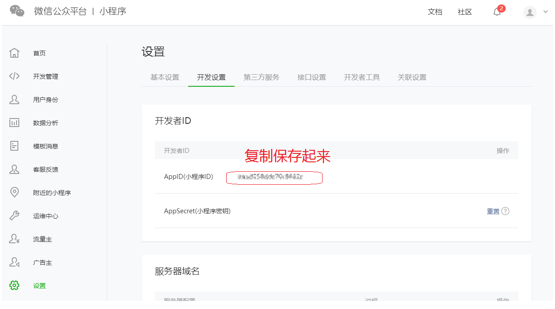This screenshot has height=309, width=555.
Task: Click the 模板消息 document icon
Action: [14, 146]
